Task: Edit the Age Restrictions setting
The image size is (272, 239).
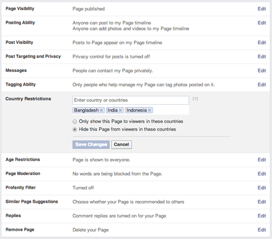Action: point(262,160)
